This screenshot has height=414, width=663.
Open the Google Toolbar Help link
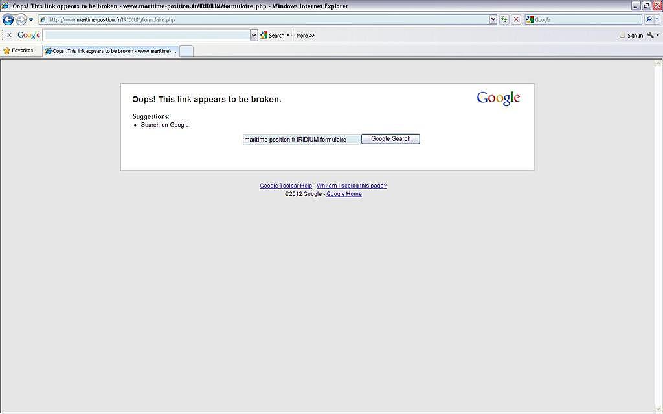coord(286,186)
